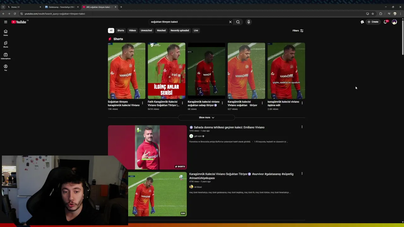The width and height of the screenshot is (404, 227).
Task: Open Karagümrük Kalecisi Viviano Soğuktan Titriyor title
Action: (x=241, y=176)
